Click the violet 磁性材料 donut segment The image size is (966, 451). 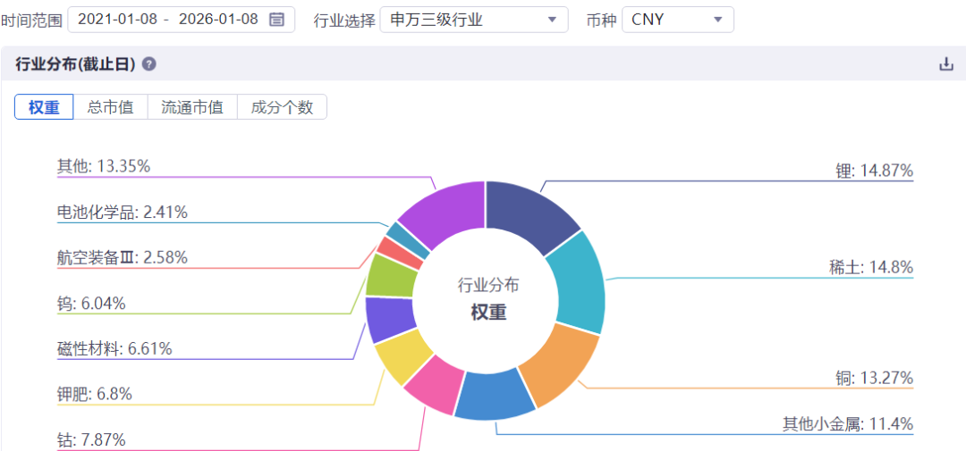389,320
